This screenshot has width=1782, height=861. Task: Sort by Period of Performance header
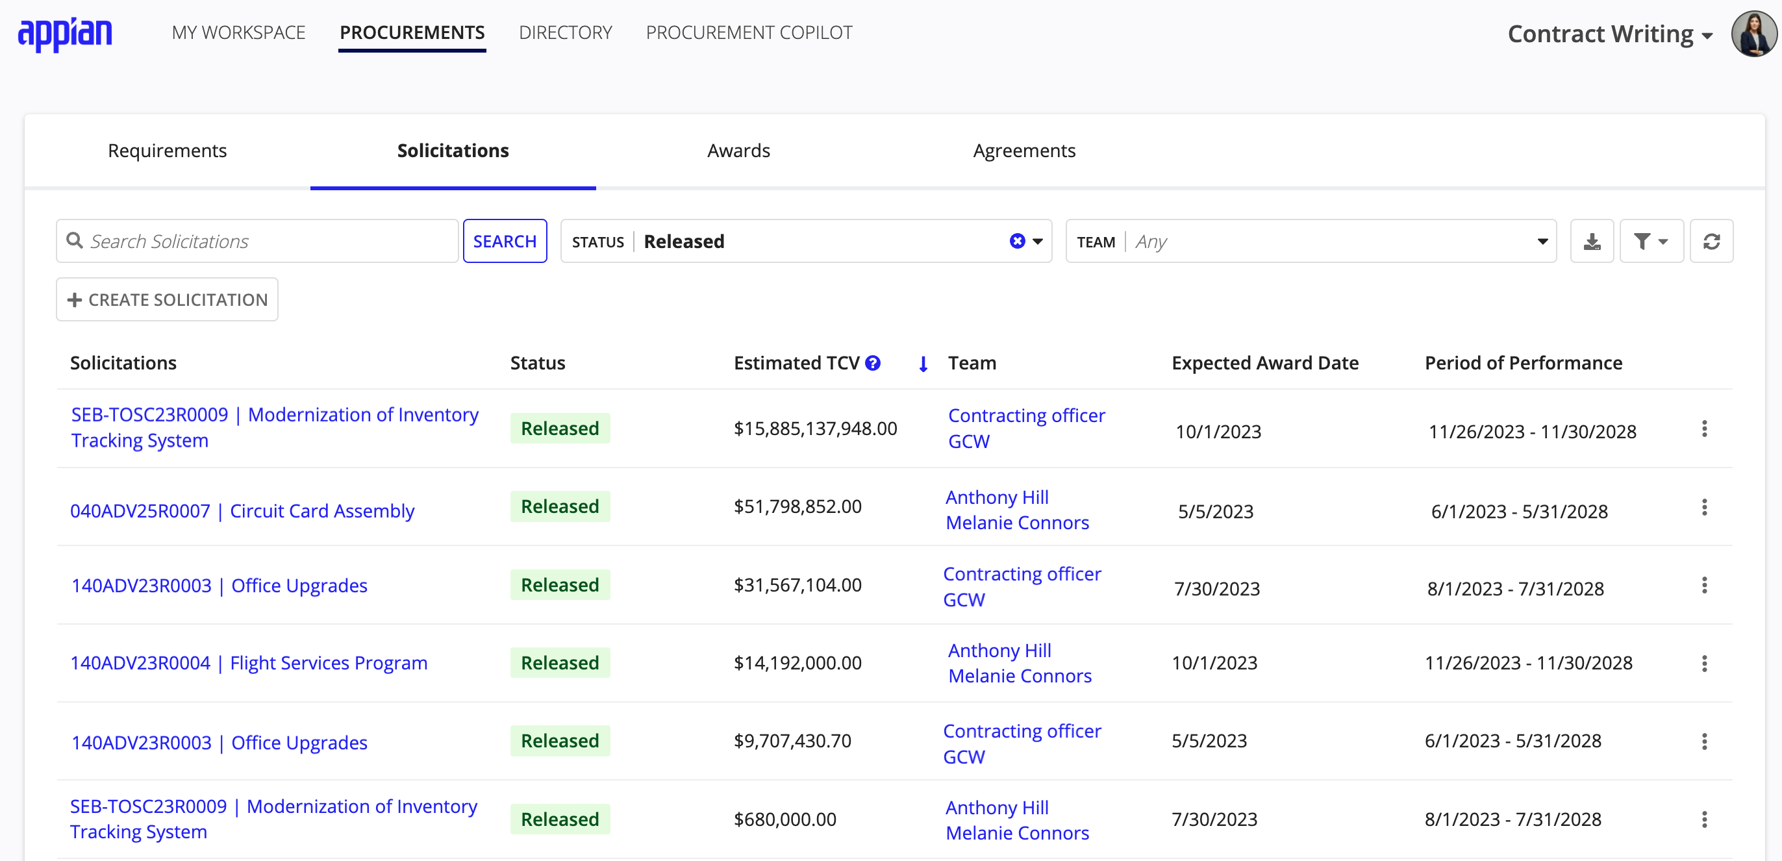(1524, 362)
